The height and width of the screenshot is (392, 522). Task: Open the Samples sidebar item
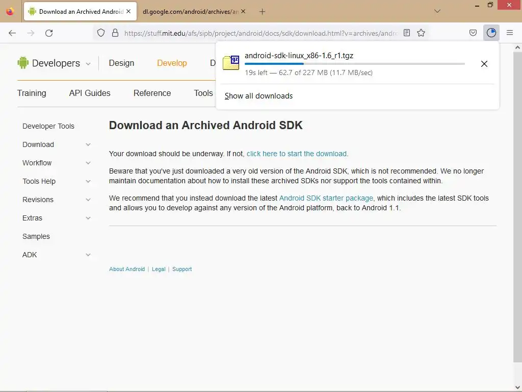click(x=36, y=236)
